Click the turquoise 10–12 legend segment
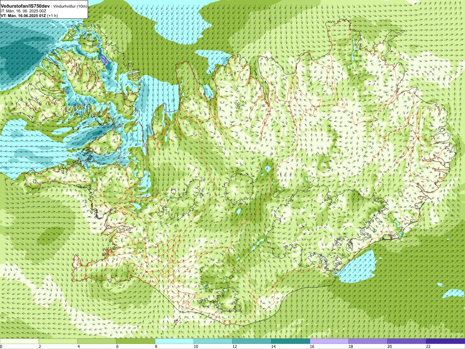Viewport: 465px width, 349px height. pos(213,341)
